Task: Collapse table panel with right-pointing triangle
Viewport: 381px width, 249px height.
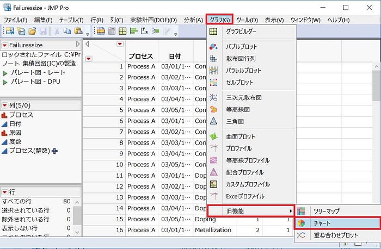Action: tap(78, 44)
